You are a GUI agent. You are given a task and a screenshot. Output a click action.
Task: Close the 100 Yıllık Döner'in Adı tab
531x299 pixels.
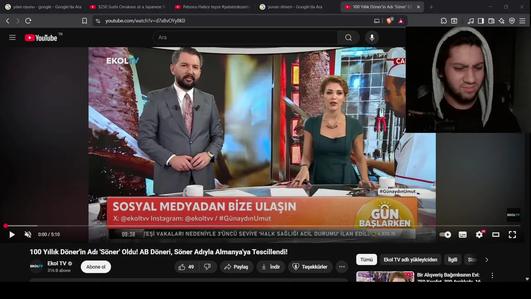(418, 7)
